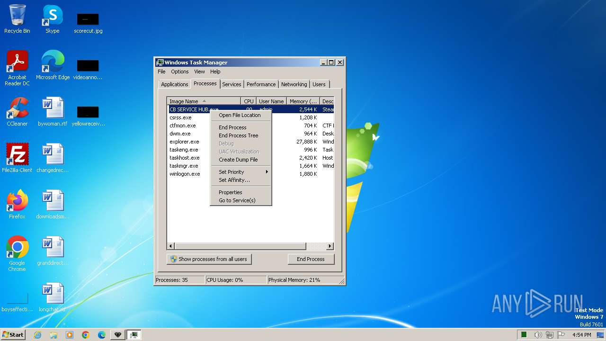Select longchat.rtf document icon

53,297
